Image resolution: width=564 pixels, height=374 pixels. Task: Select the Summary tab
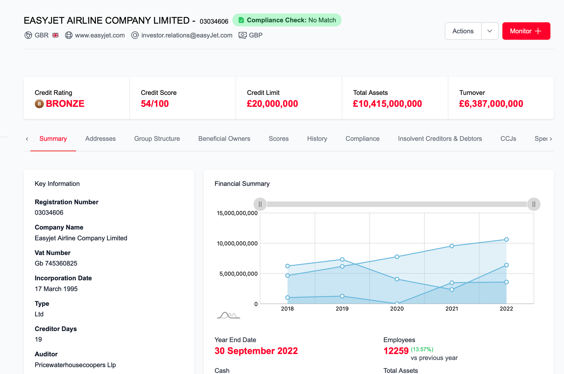click(53, 139)
